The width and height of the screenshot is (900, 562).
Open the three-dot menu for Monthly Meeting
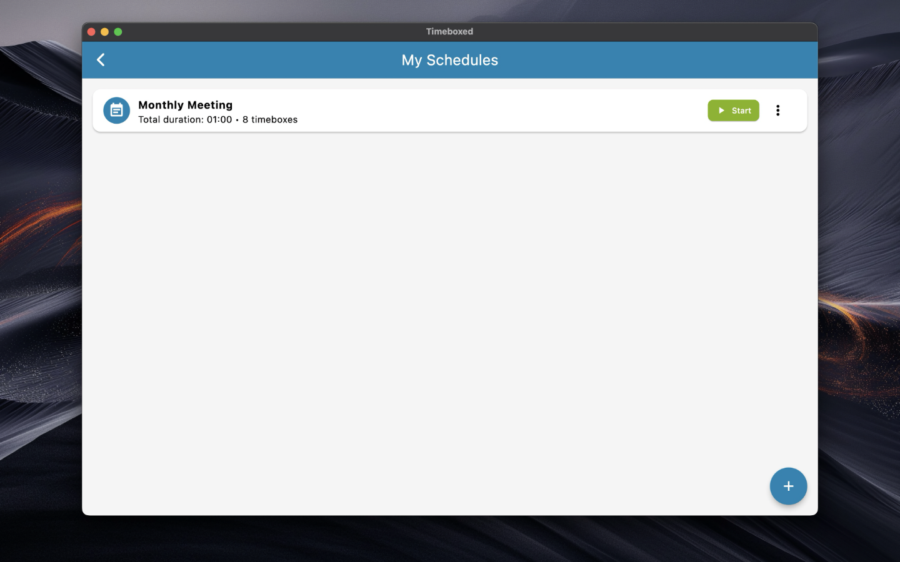pyautogui.click(x=777, y=111)
